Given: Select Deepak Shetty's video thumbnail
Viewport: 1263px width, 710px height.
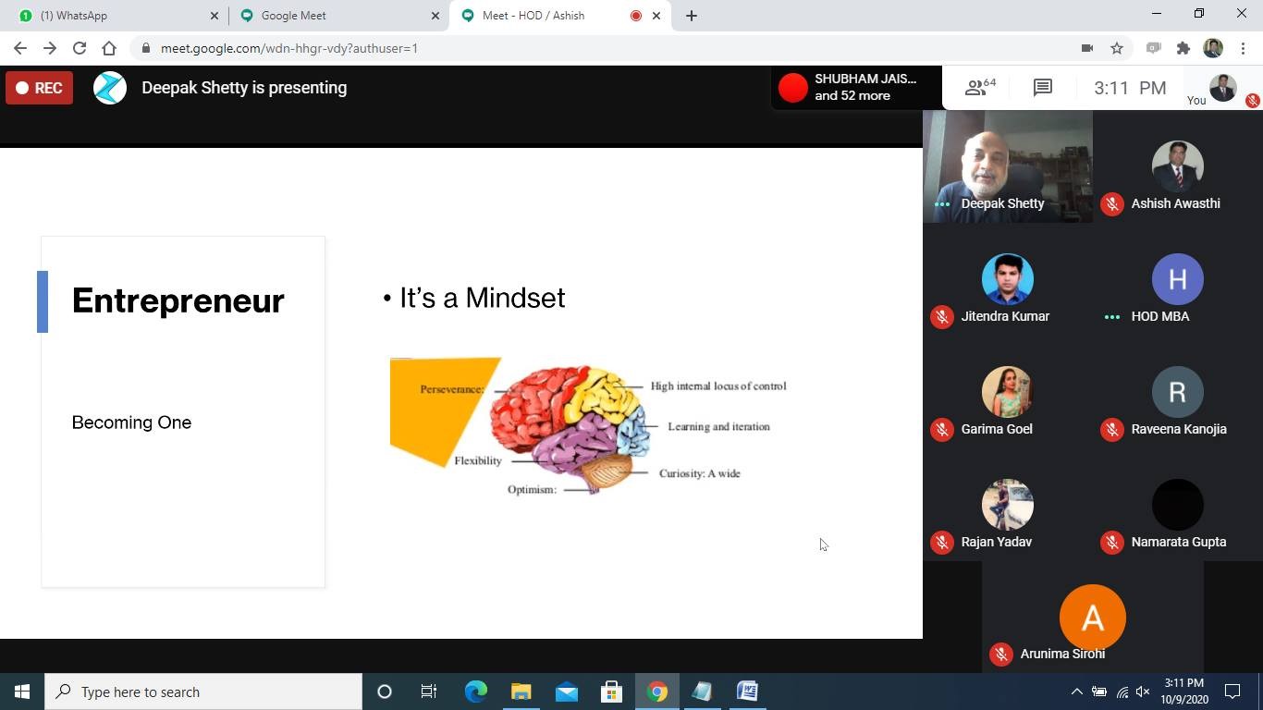Looking at the screenshot, I should 1008,166.
